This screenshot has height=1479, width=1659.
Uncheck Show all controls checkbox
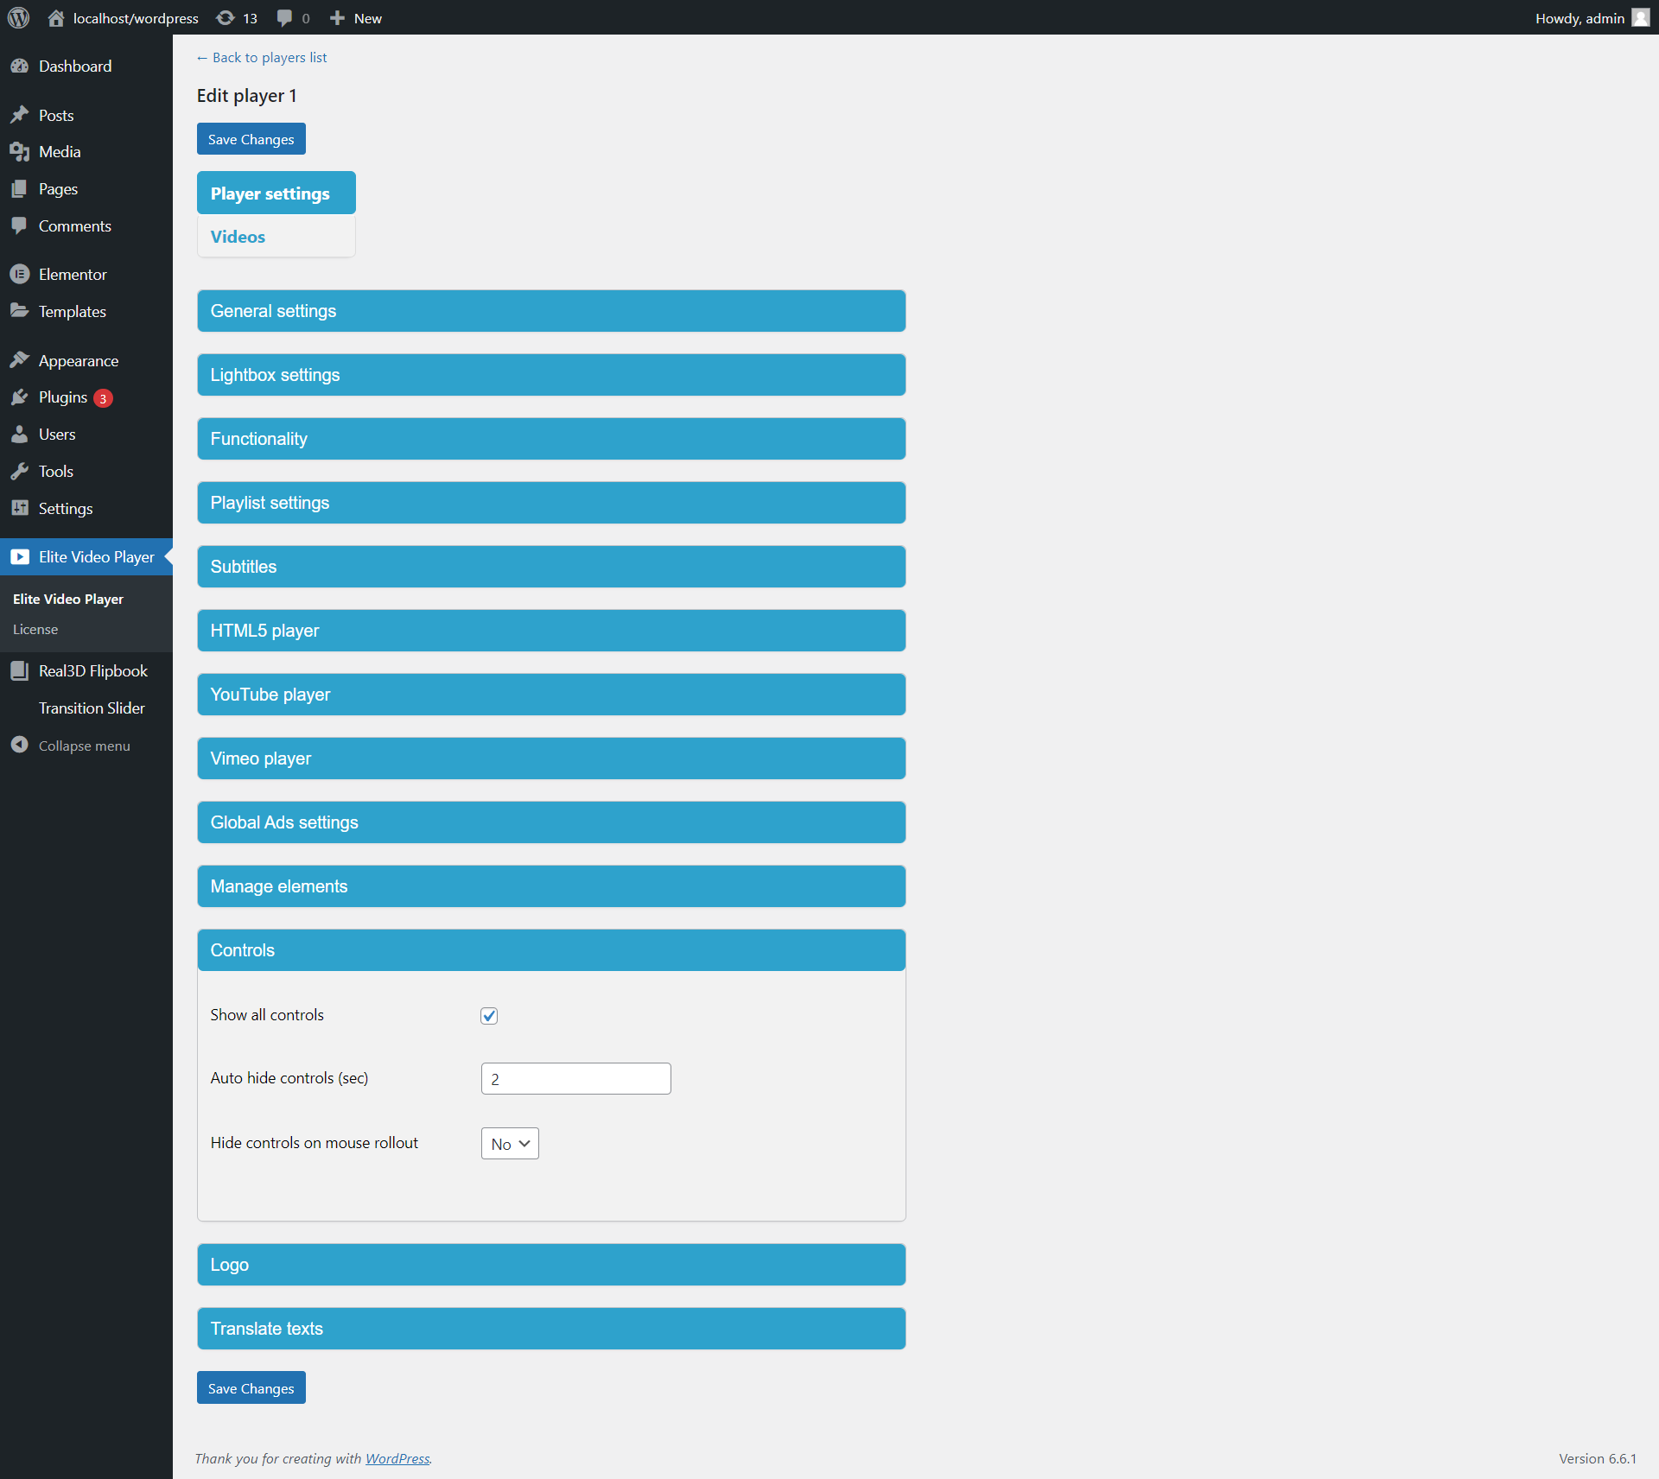489,1015
